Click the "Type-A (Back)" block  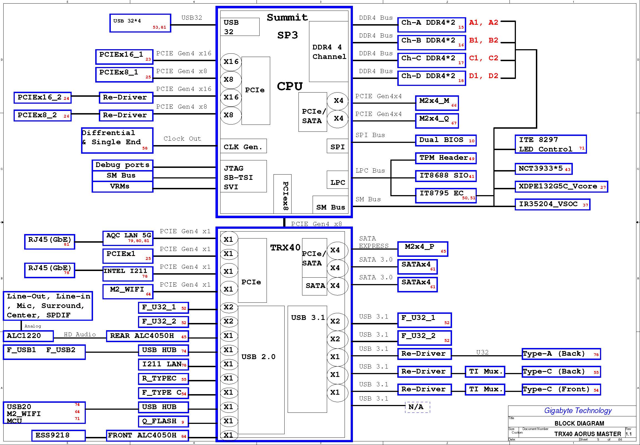561,354
